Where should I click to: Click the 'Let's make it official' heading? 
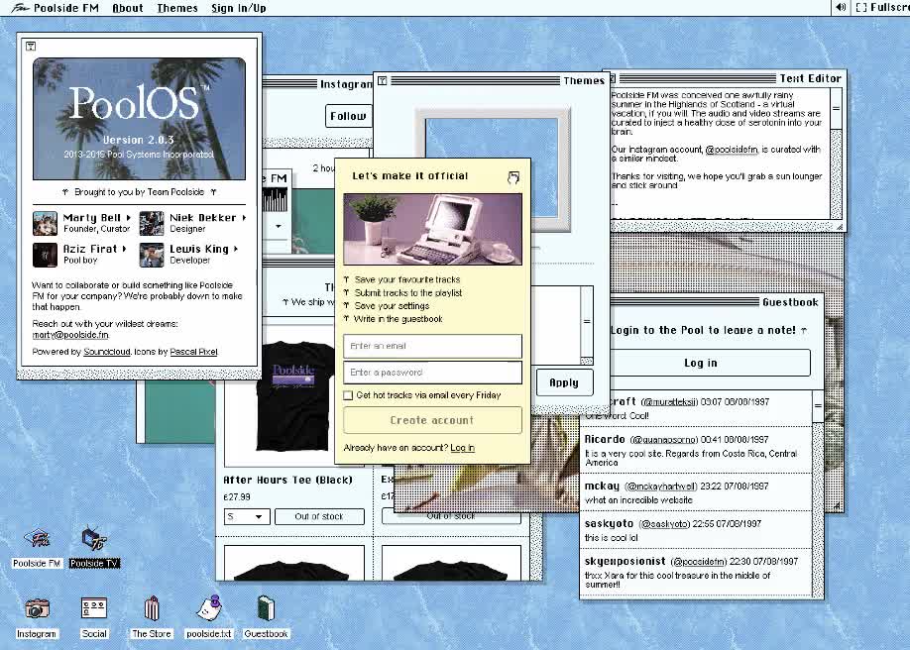coord(409,175)
